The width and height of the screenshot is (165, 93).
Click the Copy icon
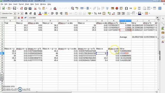click(x=39, y=8)
